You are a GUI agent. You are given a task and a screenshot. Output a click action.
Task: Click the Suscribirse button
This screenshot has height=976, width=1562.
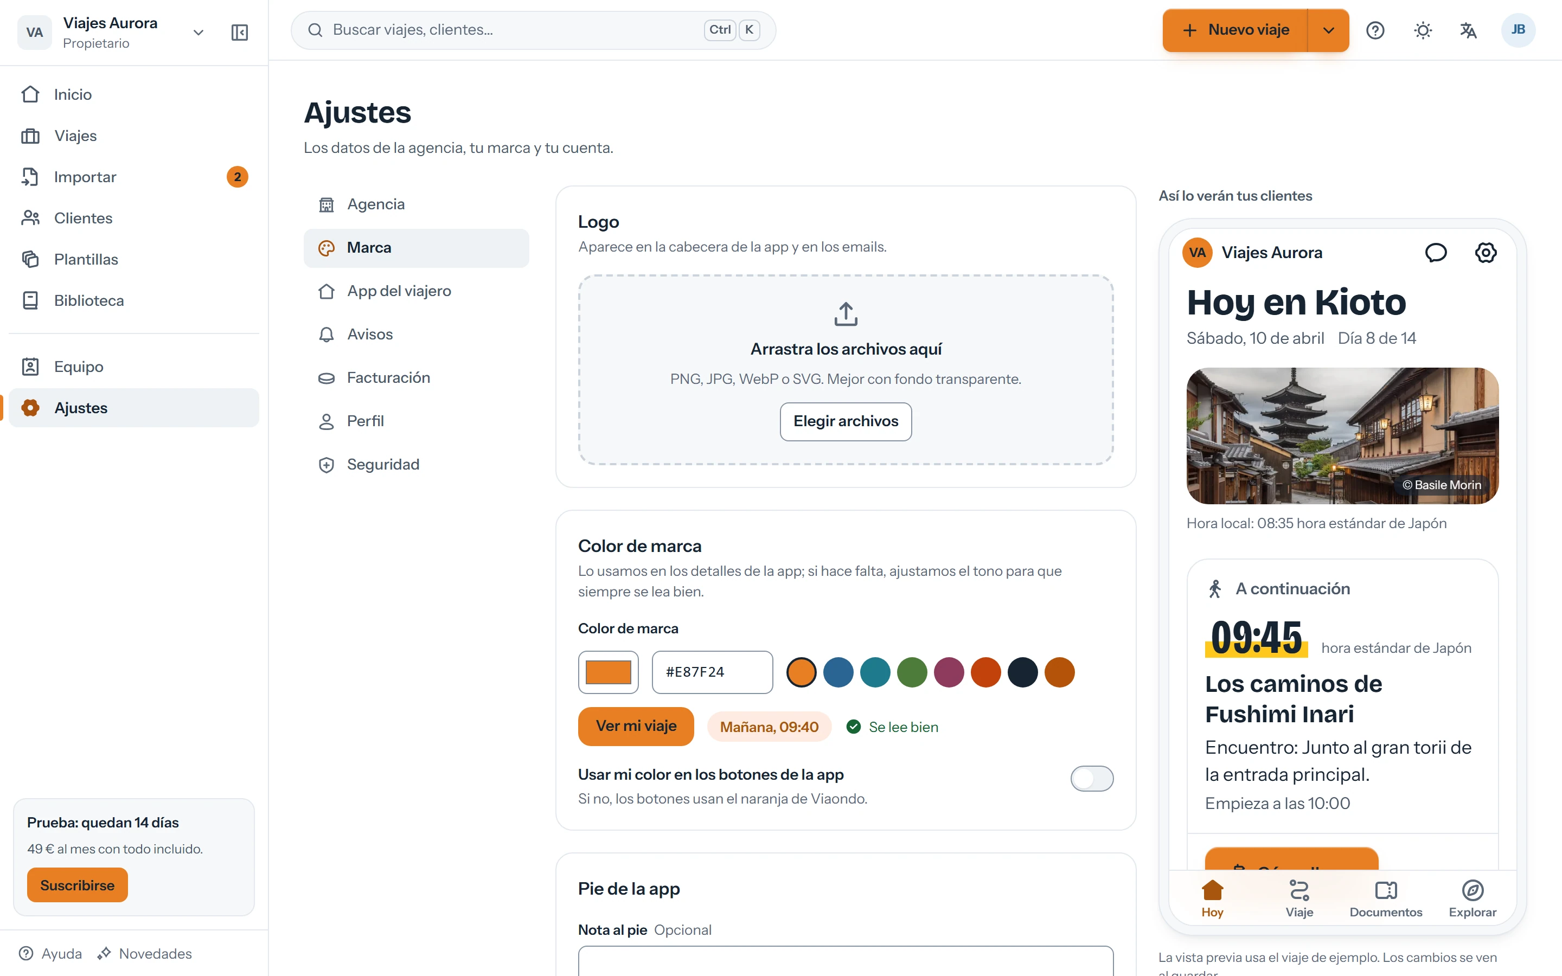pyautogui.click(x=78, y=885)
